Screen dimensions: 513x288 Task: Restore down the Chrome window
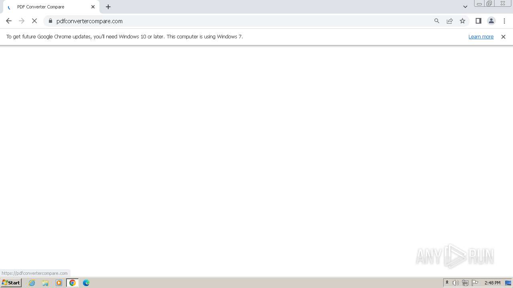(x=489, y=4)
